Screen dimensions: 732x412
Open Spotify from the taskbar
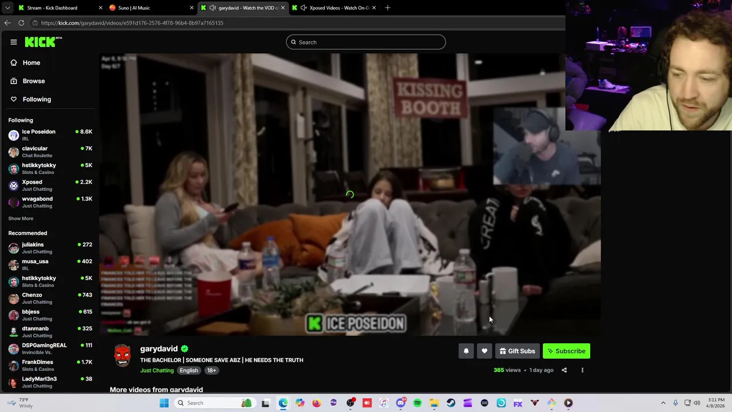click(417, 403)
